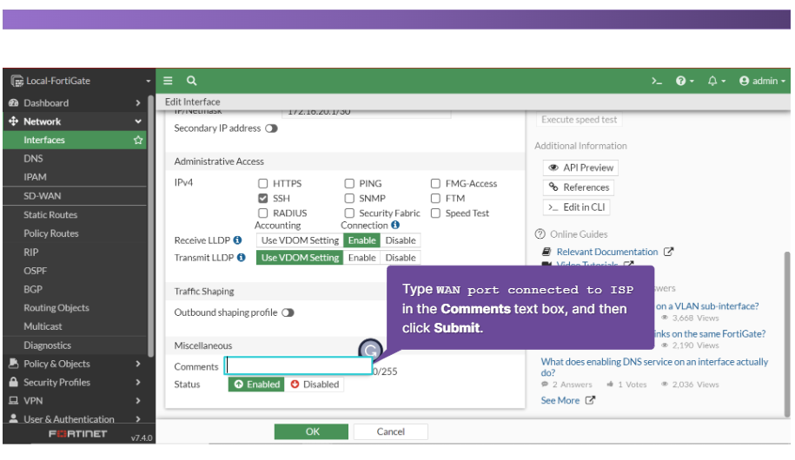Click the Transmit LLDP info icon
The height and width of the screenshot is (460, 795).
[x=242, y=258]
